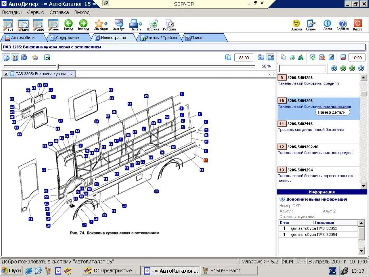Go to next part navigation button
Viewport: 369px width, 277px height.
352,68
